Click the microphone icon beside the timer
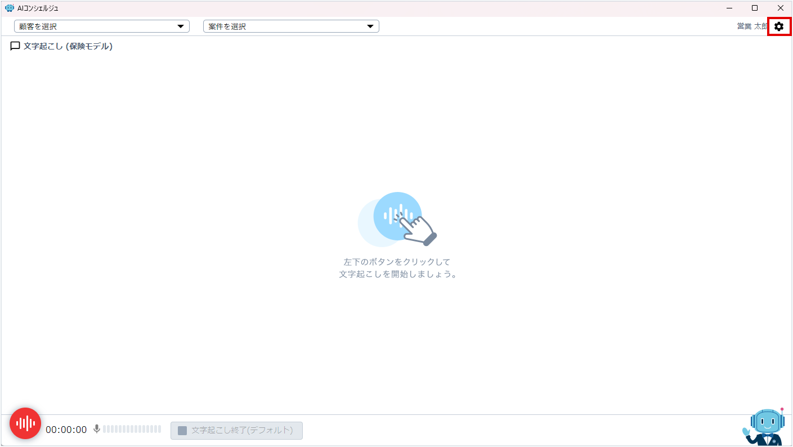The width and height of the screenshot is (793, 447). (x=97, y=429)
